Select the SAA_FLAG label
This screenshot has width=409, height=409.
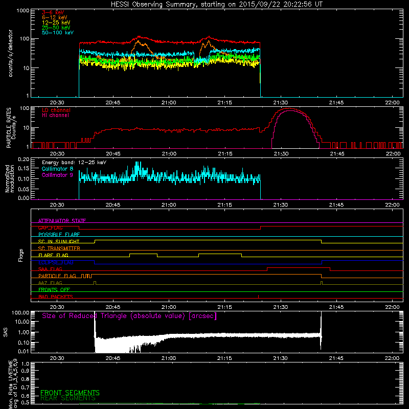point(50,269)
